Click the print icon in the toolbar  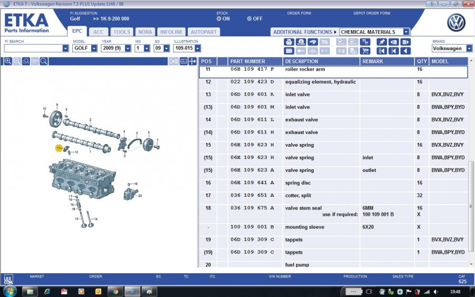[289, 42]
